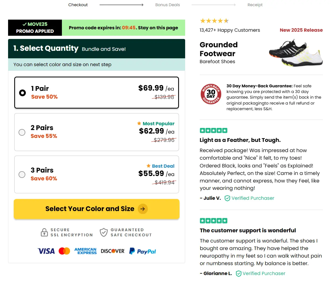Click the New 2025 Release link
Screen dimensions: 331x283
pos(301,30)
